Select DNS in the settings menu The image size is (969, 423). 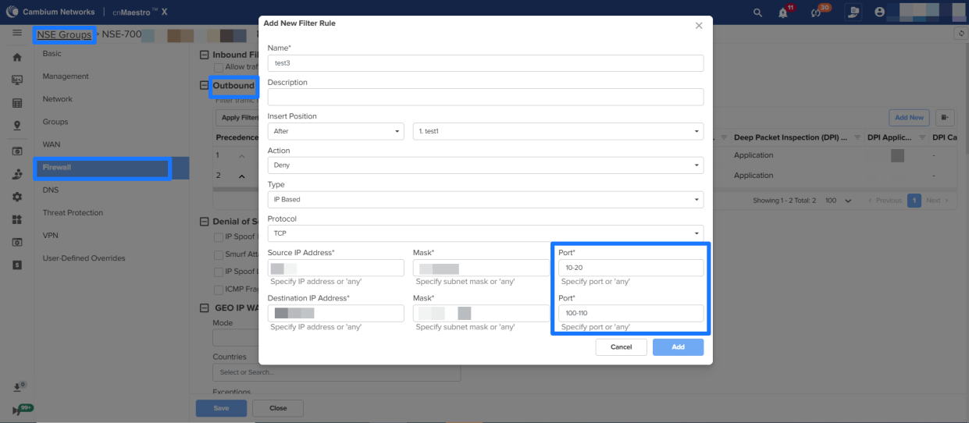pos(50,190)
